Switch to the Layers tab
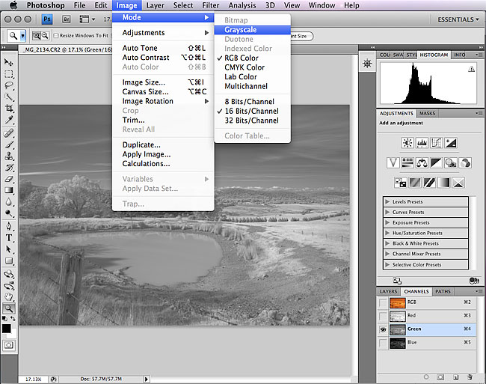This screenshot has width=486, height=384. [x=388, y=291]
